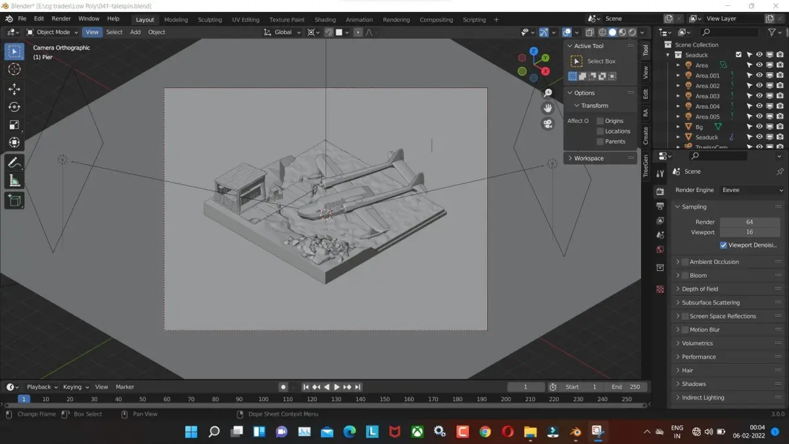
Task: Open the Playback dropdown in timeline
Action: pyautogui.click(x=42, y=387)
